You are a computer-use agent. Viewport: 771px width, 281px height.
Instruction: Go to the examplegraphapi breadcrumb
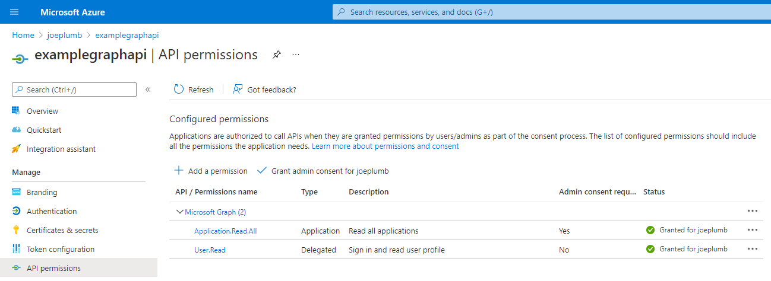(127, 36)
